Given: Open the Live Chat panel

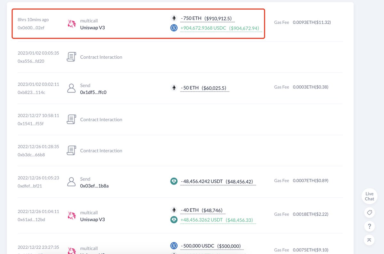Looking at the screenshot, I should [x=369, y=195].
